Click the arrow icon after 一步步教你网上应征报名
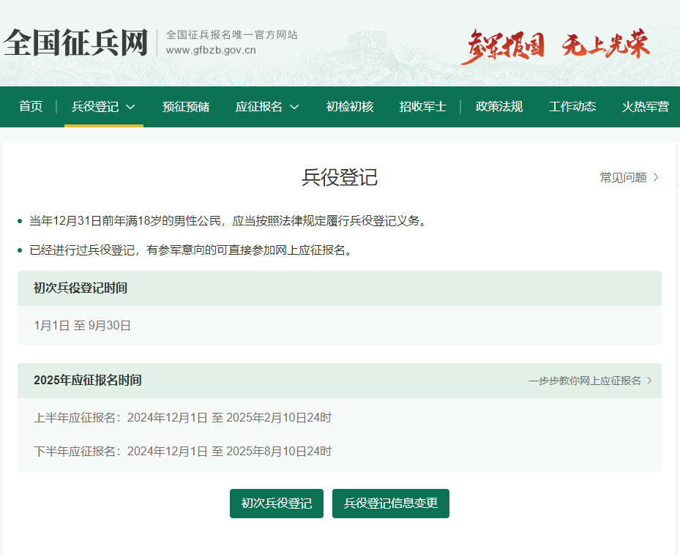This screenshot has width=680, height=557. click(649, 381)
